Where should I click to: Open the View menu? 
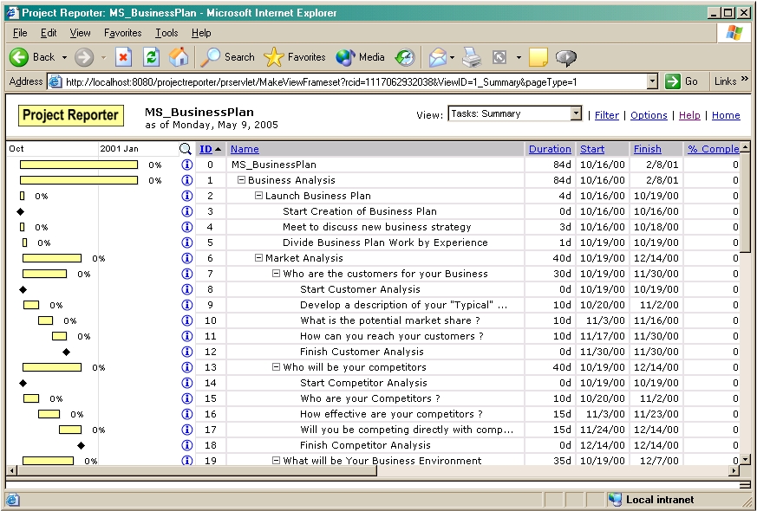pyautogui.click(x=80, y=33)
